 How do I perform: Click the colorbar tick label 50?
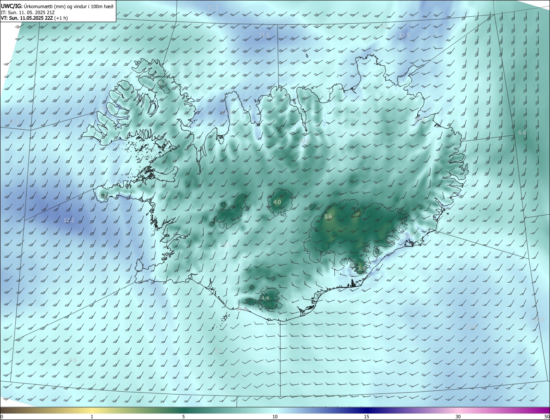(x=547, y=417)
